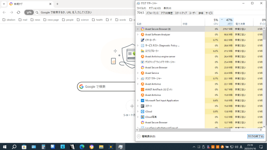This screenshot has width=267, height=150.
Task: Switch to パフォーマンス tab in Task Manager
Action: [x=152, y=13]
